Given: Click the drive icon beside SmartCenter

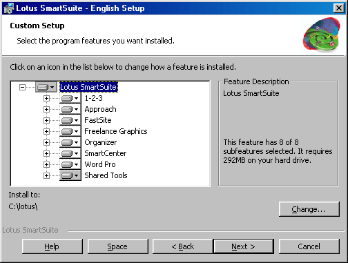Looking at the screenshot, I should 70,153.
